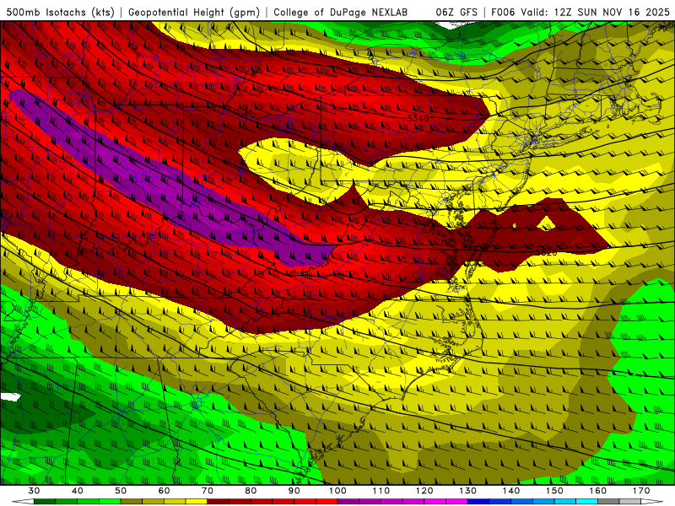The width and height of the screenshot is (675, 506).
Task: Select the cyan swatch before 160
Action: coord(586,502)
